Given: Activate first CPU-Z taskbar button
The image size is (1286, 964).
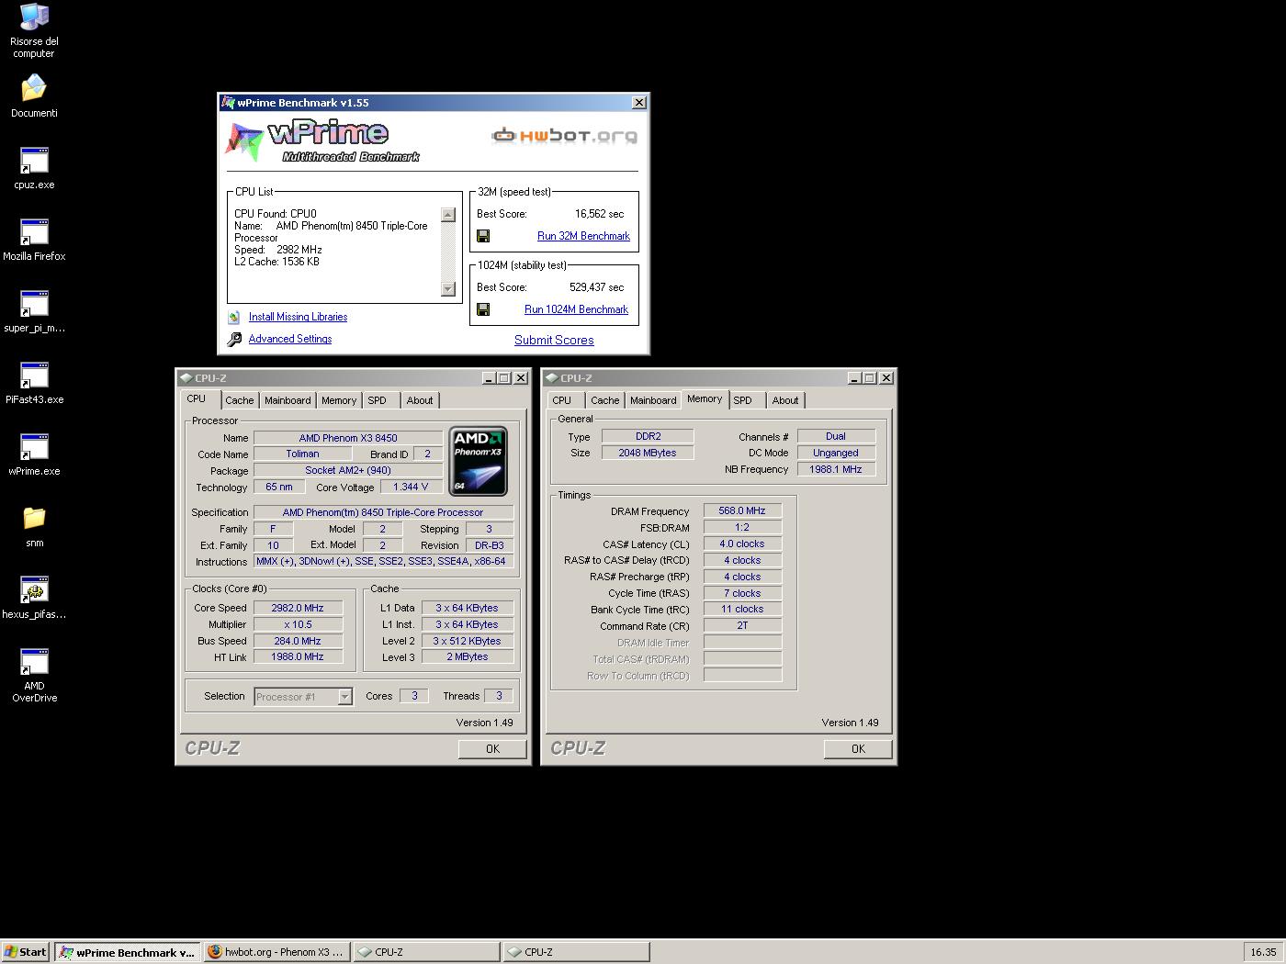Looking at the screenshot, I should 425,952.
